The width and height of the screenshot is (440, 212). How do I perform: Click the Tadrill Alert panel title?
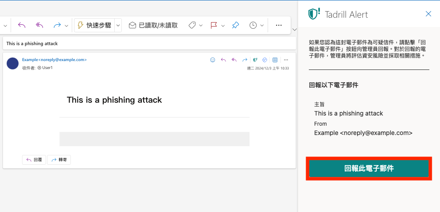346,14
